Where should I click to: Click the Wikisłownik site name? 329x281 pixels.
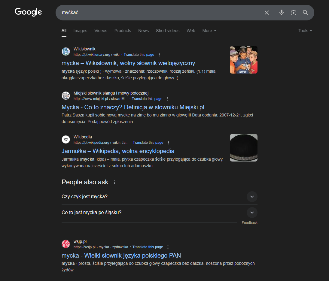[x=84, y=49]
